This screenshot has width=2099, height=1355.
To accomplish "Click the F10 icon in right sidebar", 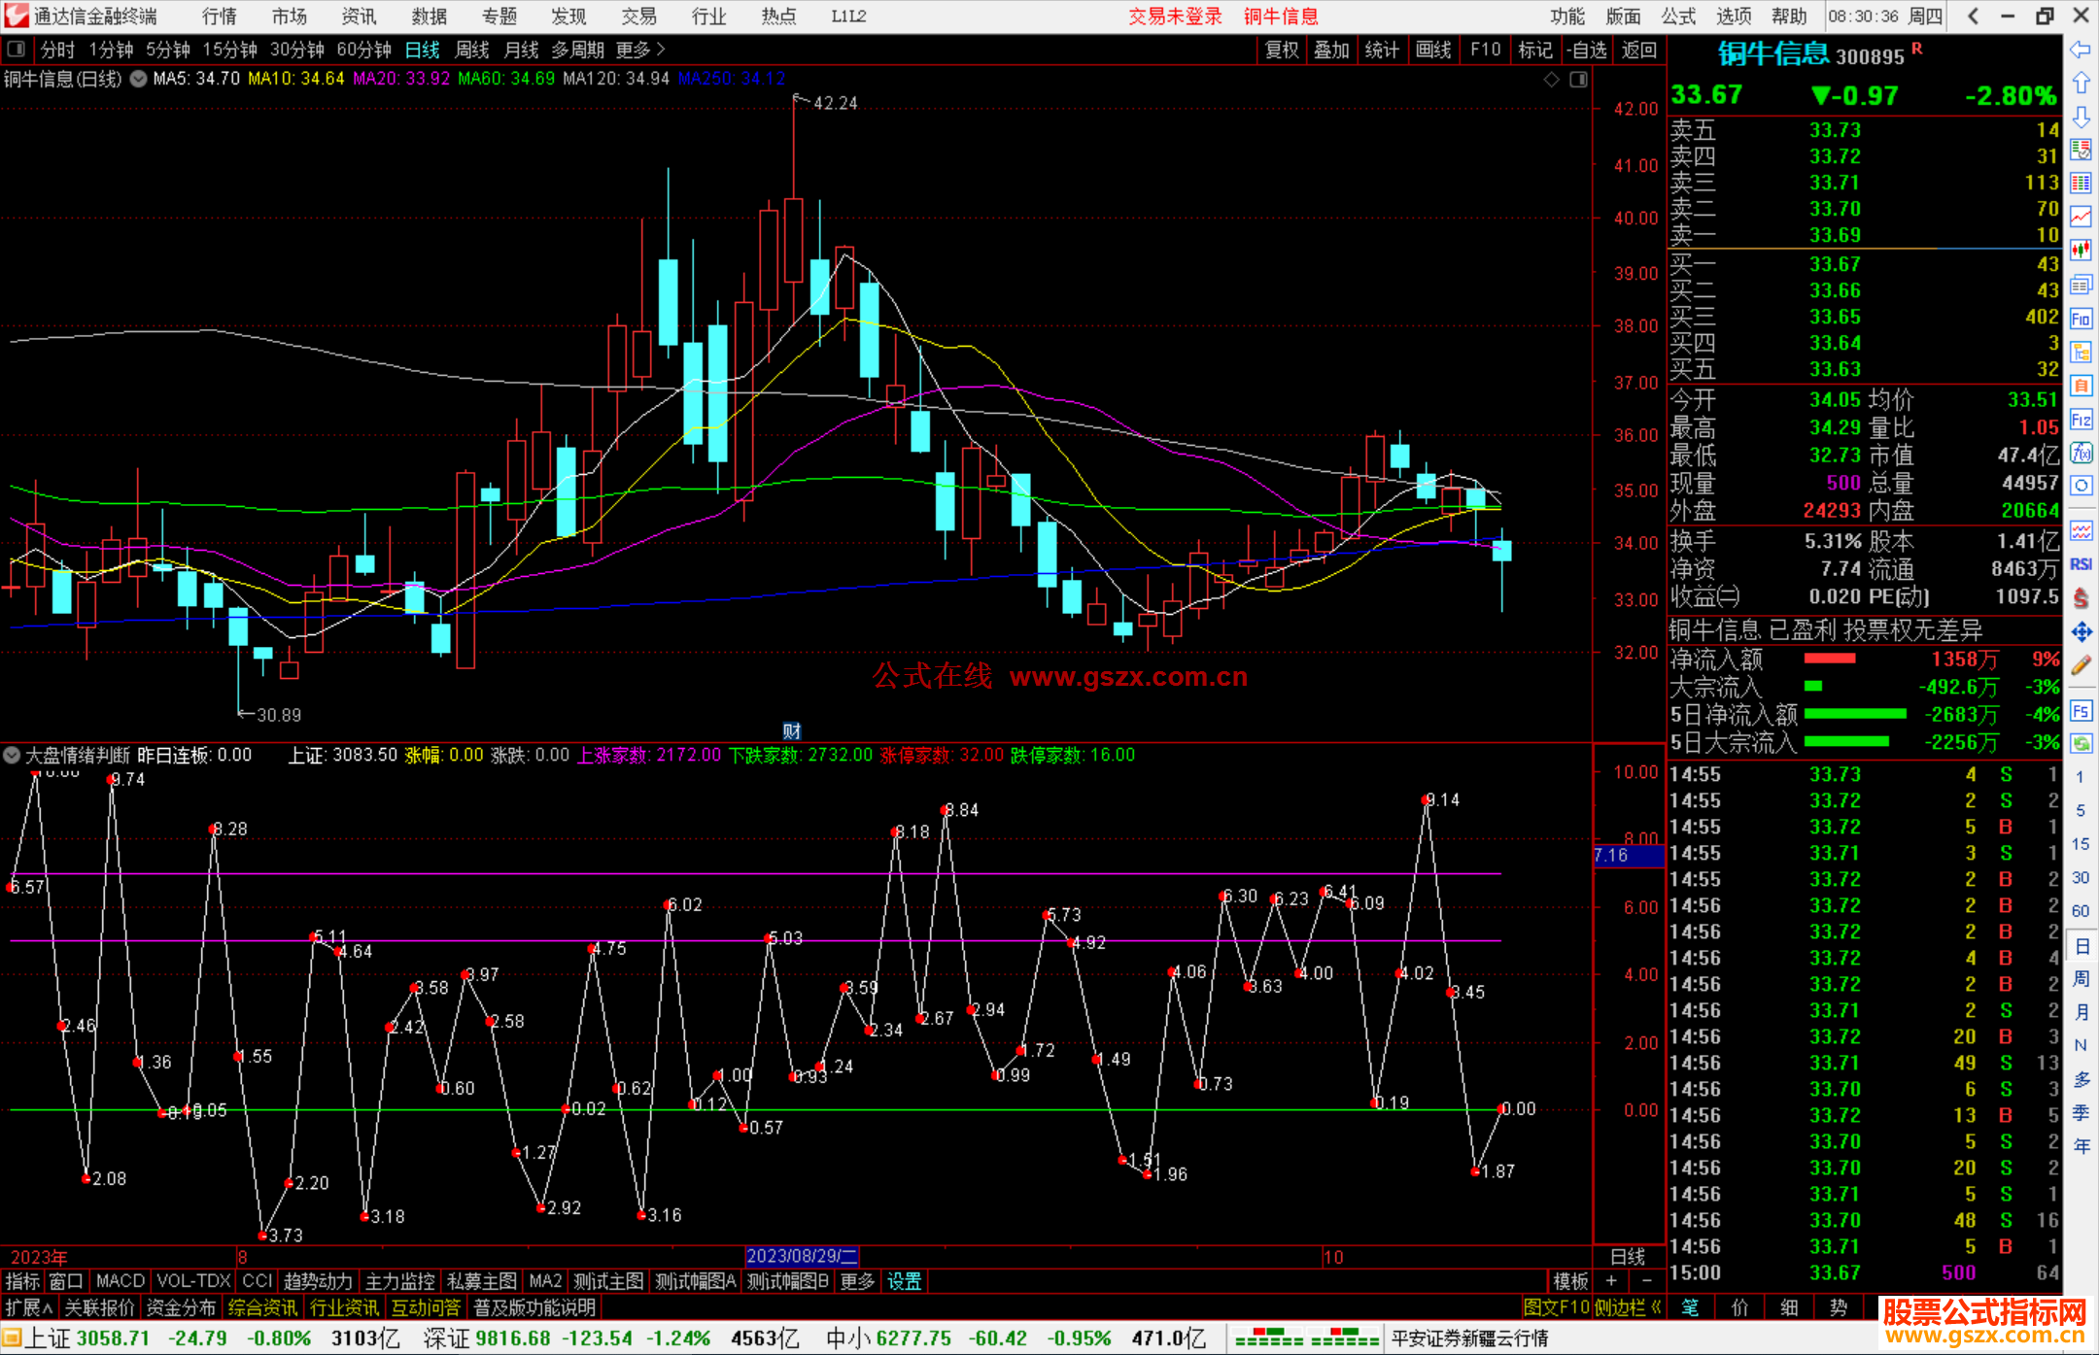I will (x=2081, y=319).
